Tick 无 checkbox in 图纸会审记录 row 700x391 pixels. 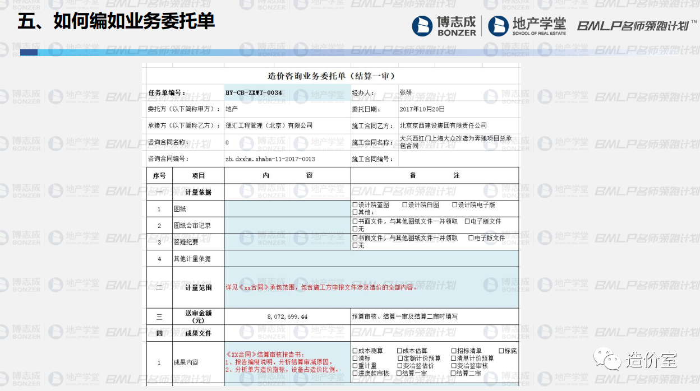coord(355,229)
